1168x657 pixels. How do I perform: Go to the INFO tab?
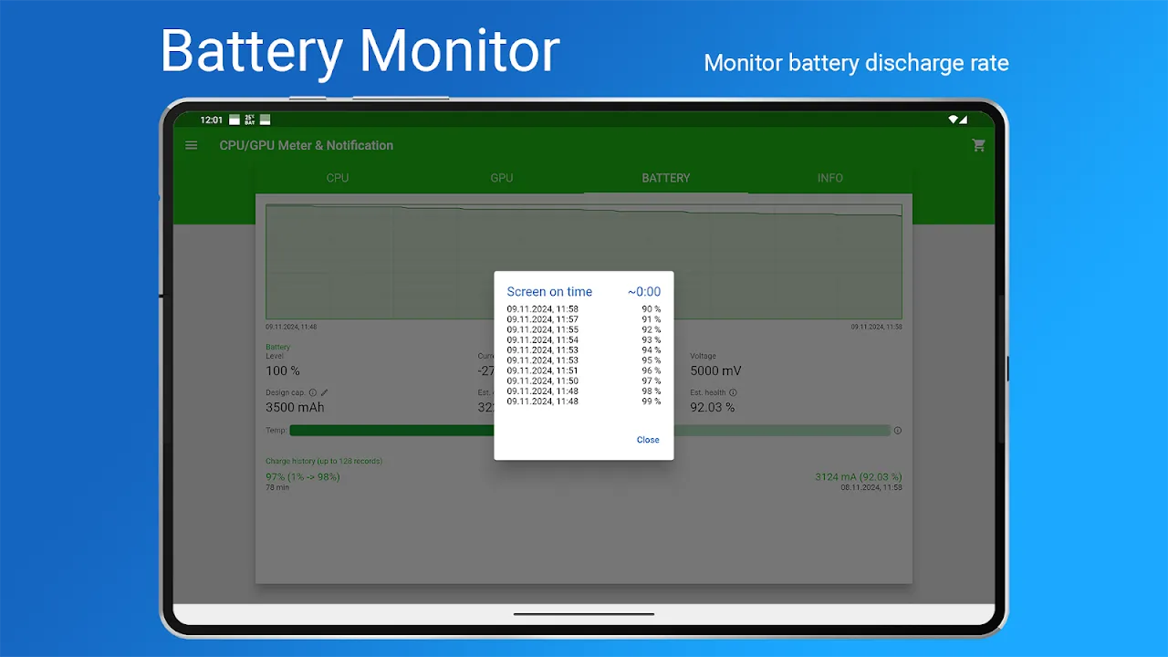pos(829,178)
